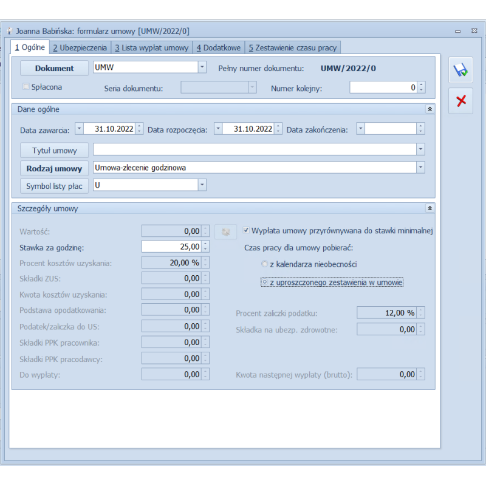This screenshot has height=486, width=486.
Task: Open Data zakończenia calendar dropdown
Action: [x=360, y=129]
